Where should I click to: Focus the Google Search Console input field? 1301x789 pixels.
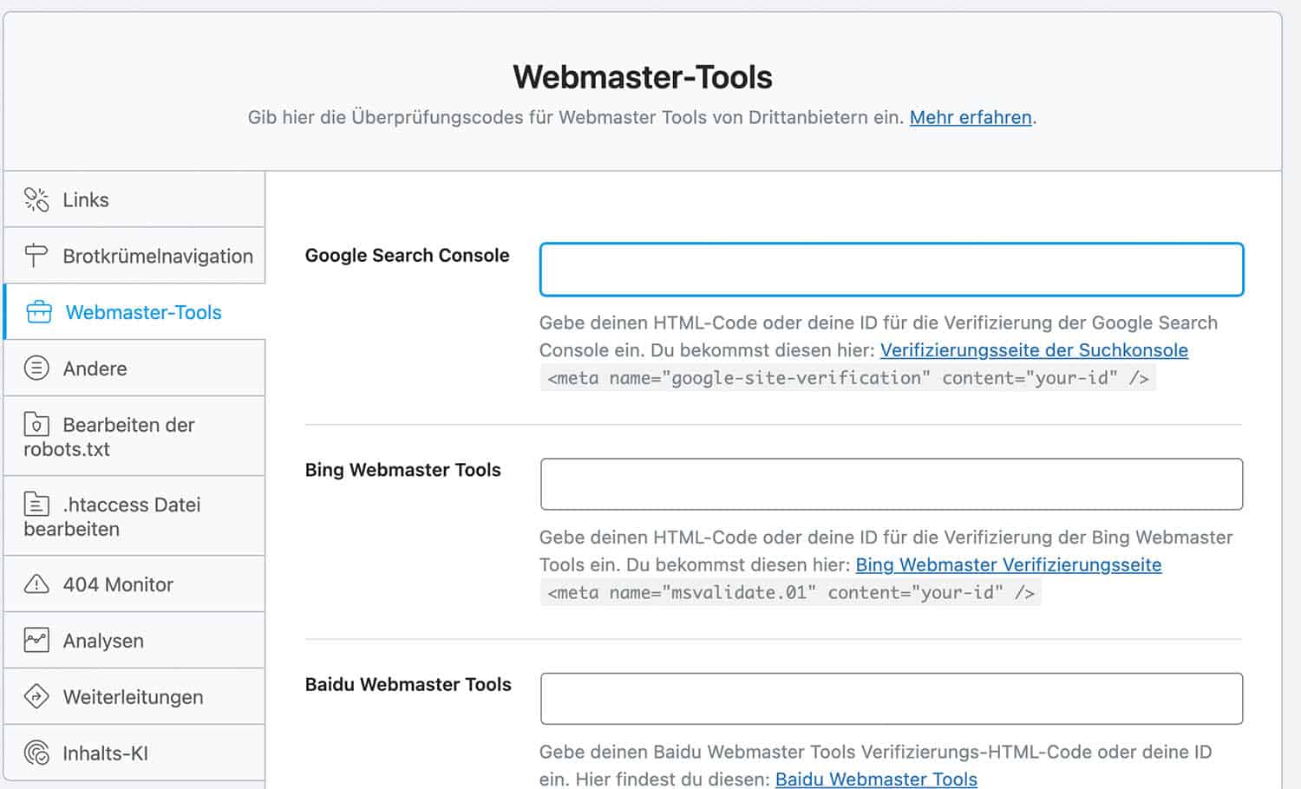[x=892, y=270]
